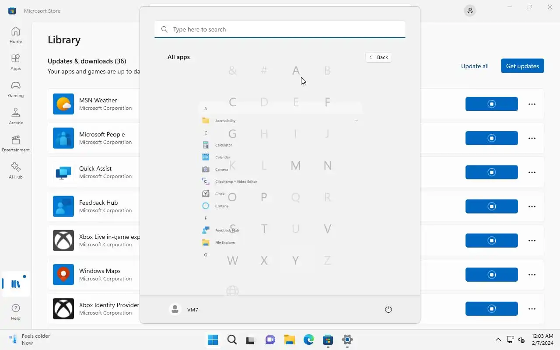Stop the Microsoft People download
This screenshot has width=560, height=350.
click(492, 138)
